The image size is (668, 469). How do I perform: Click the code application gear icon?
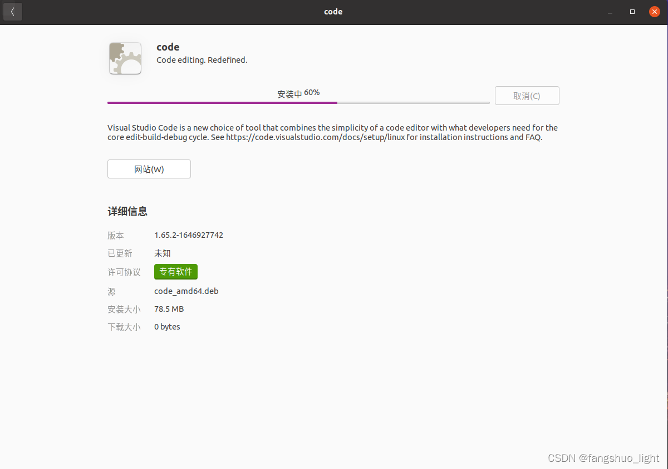click(125, 58)
